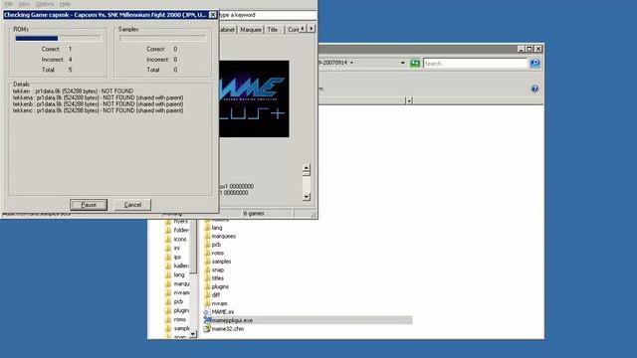Click the folder tree scrollbar thumb
The height and width of the screenshot is (358, 637).
click(193, 248)
